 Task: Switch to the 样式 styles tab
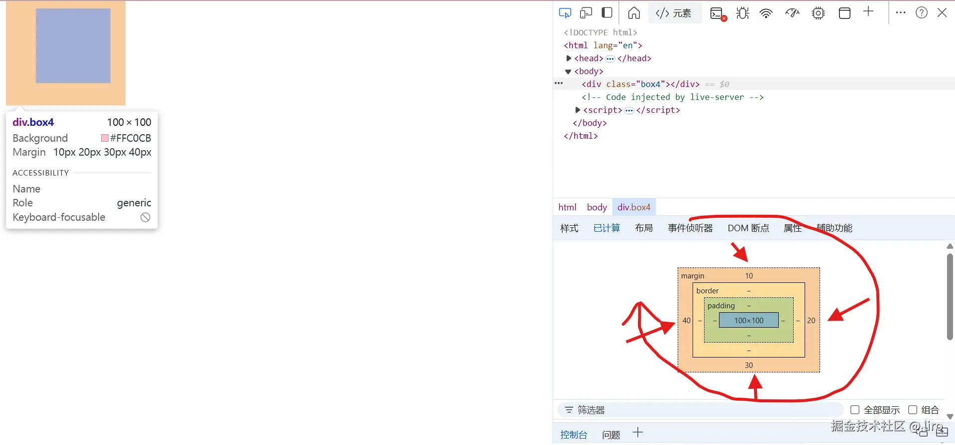click(x=569, y=228)
